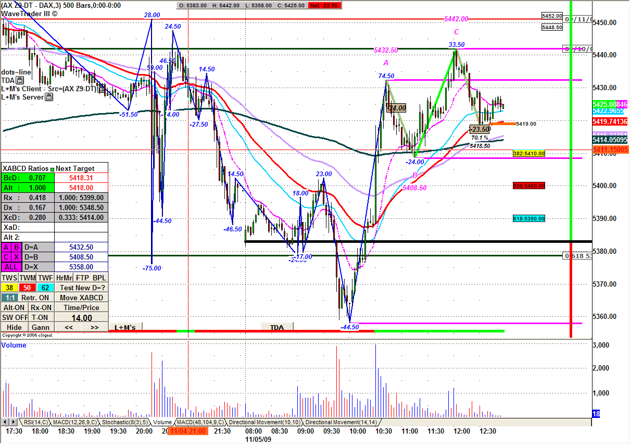Click the TDA button below the chart
Viewport: 630px width, 444px height.
(276, 327)
